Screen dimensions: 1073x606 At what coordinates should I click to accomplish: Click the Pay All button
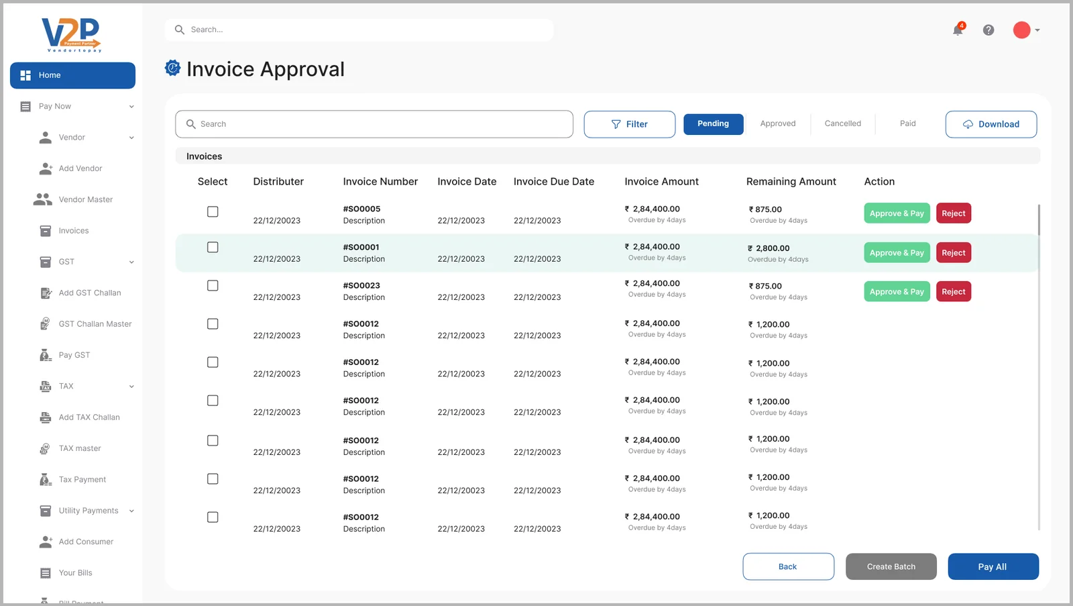click(x=993, y=566)
